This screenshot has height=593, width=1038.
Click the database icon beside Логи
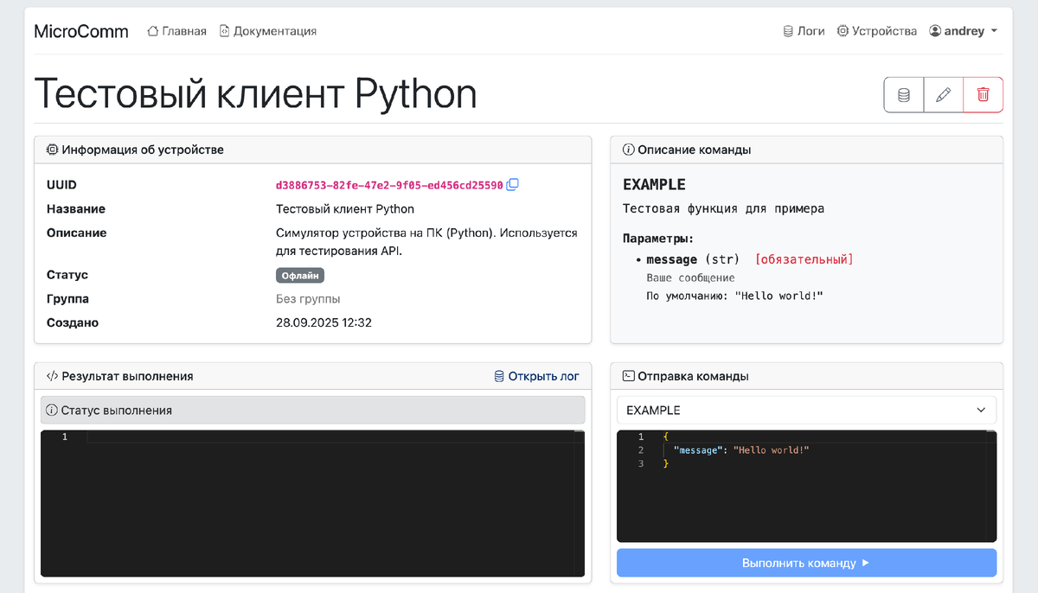788,31
